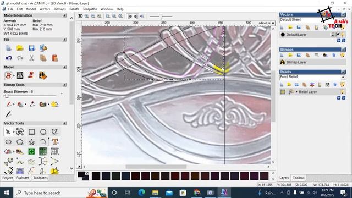The image size is (352, 198).
Task: Select the Create Ellipse vector tool
Action: [8, 142]
